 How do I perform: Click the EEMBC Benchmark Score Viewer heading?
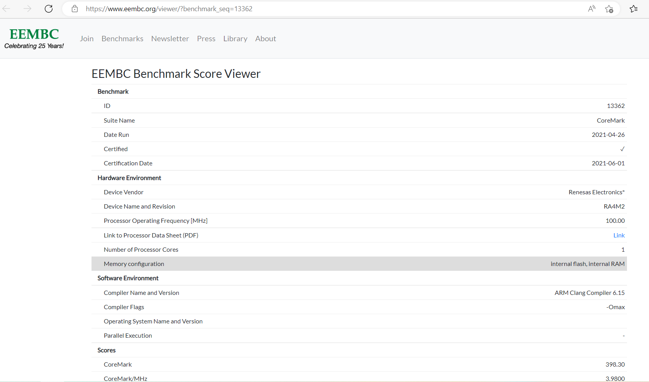pyautogui.click(x=176, y=74)
